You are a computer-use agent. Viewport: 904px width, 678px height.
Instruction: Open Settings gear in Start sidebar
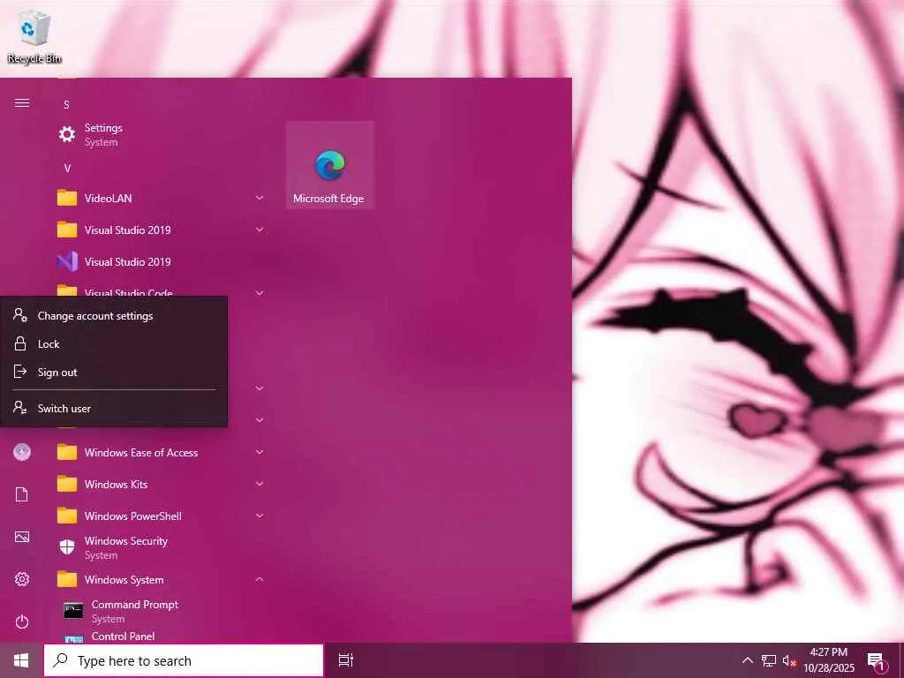[22, 579]
